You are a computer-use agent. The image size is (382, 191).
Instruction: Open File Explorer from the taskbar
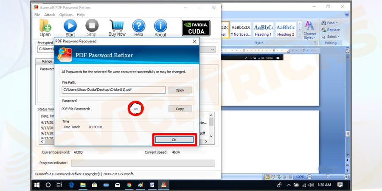pyautogui.click(x=83, y=185)
